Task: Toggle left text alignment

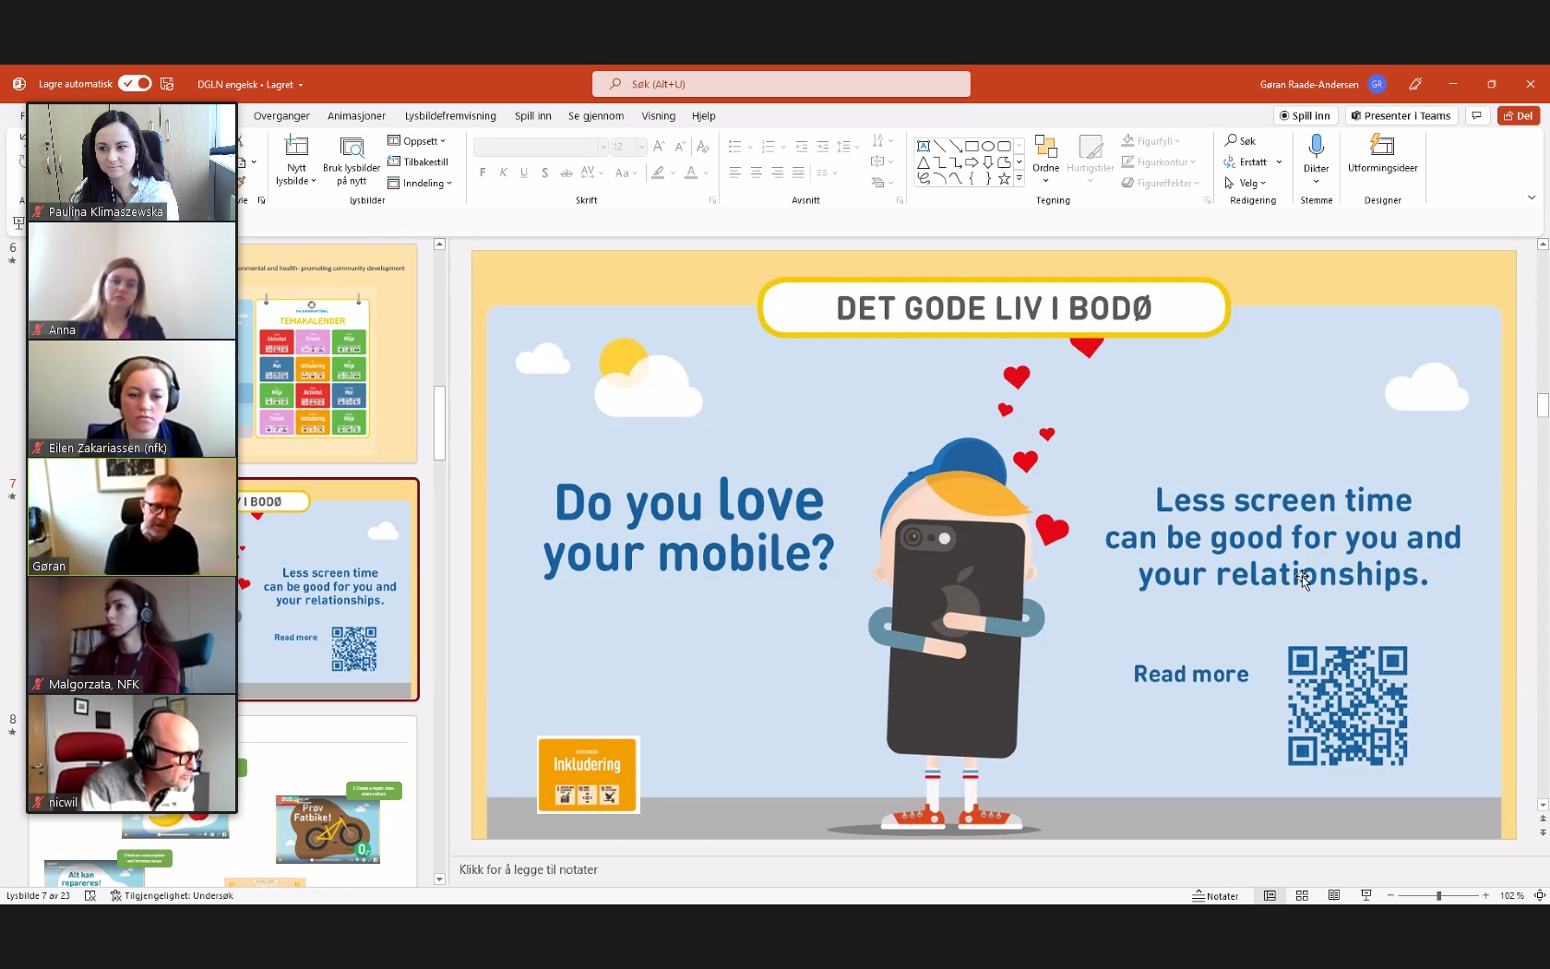Action: [x=735, y=173]
